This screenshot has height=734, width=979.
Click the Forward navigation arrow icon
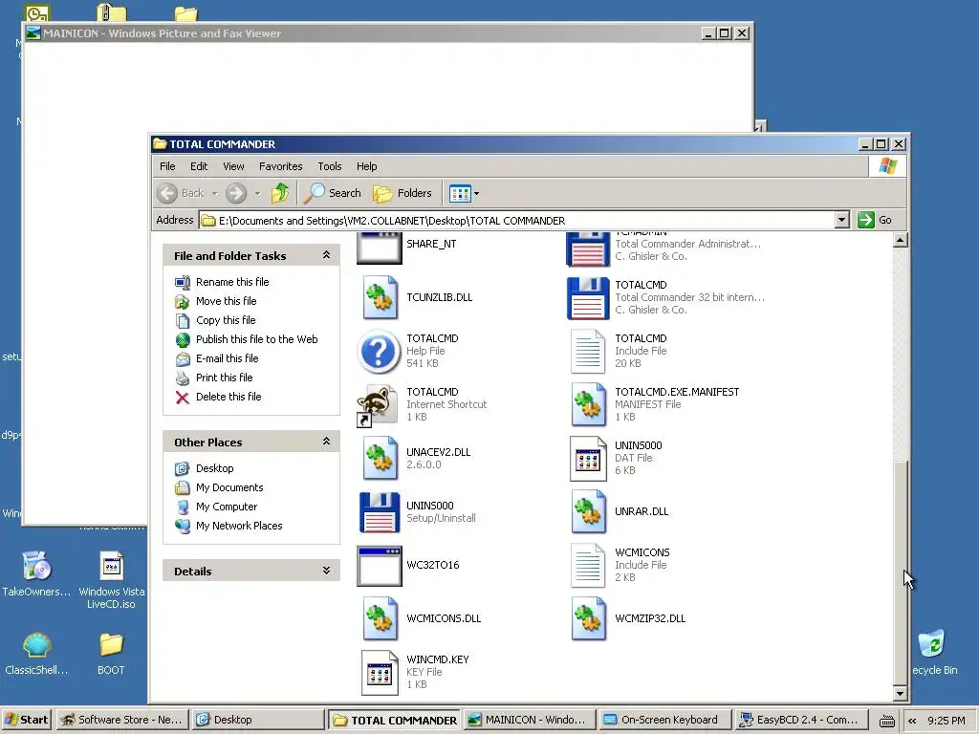tap(236, 193)
